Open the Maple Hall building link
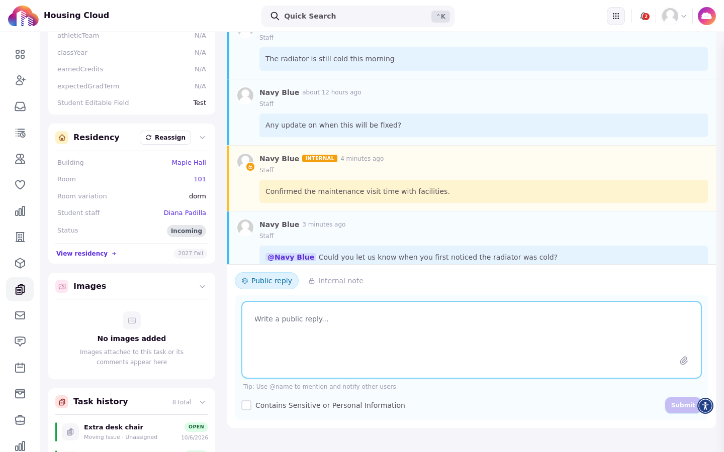 click(x=189, y=162)
